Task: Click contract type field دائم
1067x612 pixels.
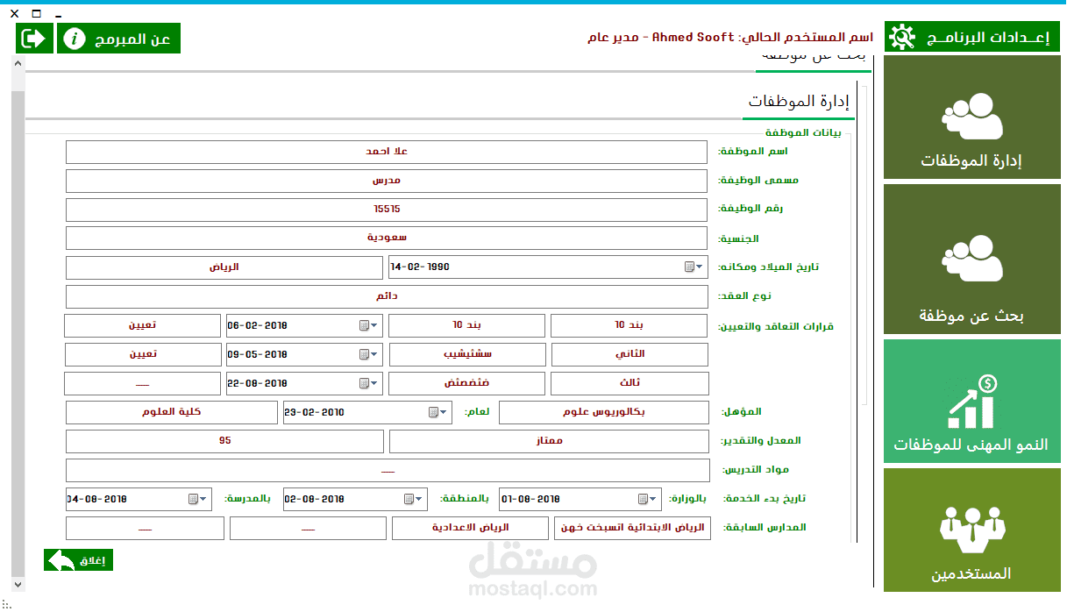Action: 387,296
